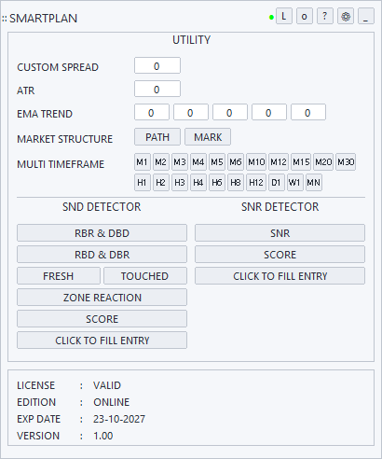Click the SNR DETECTOR heading
382x459 pixels.
280,207
